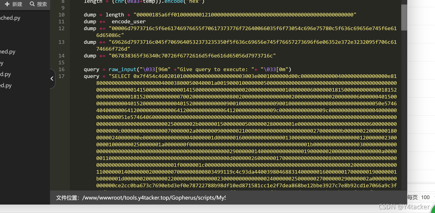This screenshot has height=213, width=435.
Task: Click the 'encode_user' text on line 11
Action: [x=129, y=21]
